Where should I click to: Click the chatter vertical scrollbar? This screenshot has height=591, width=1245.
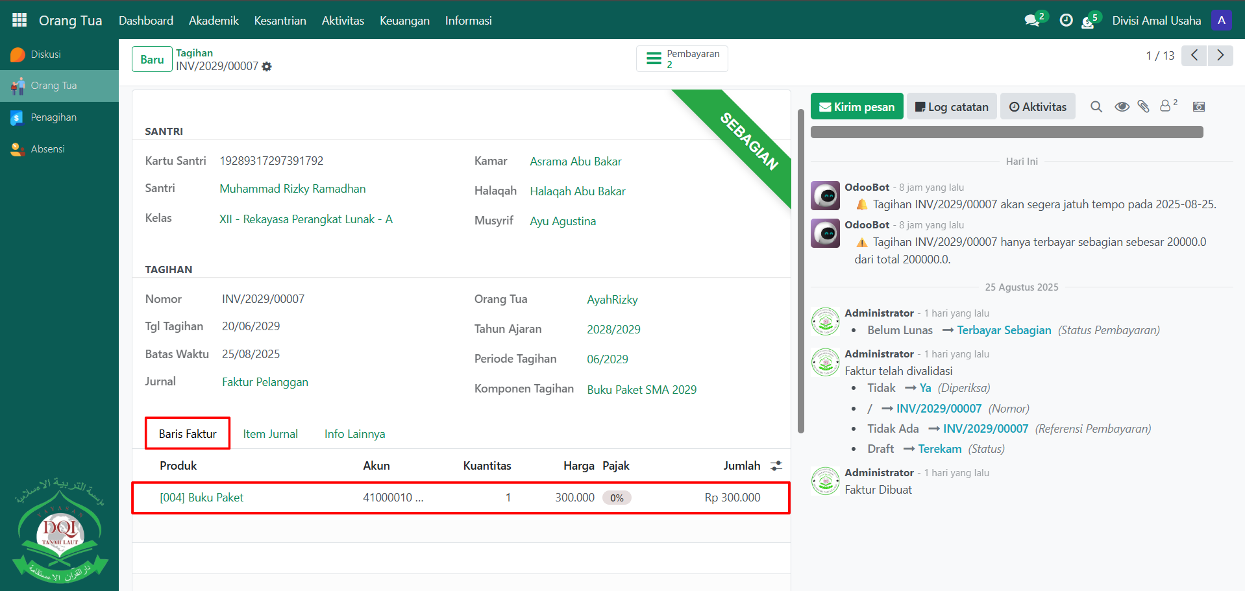pyautogui.click(x=801, y=272)
